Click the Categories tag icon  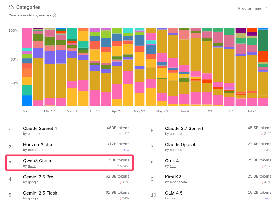click(x=12, y=7)
